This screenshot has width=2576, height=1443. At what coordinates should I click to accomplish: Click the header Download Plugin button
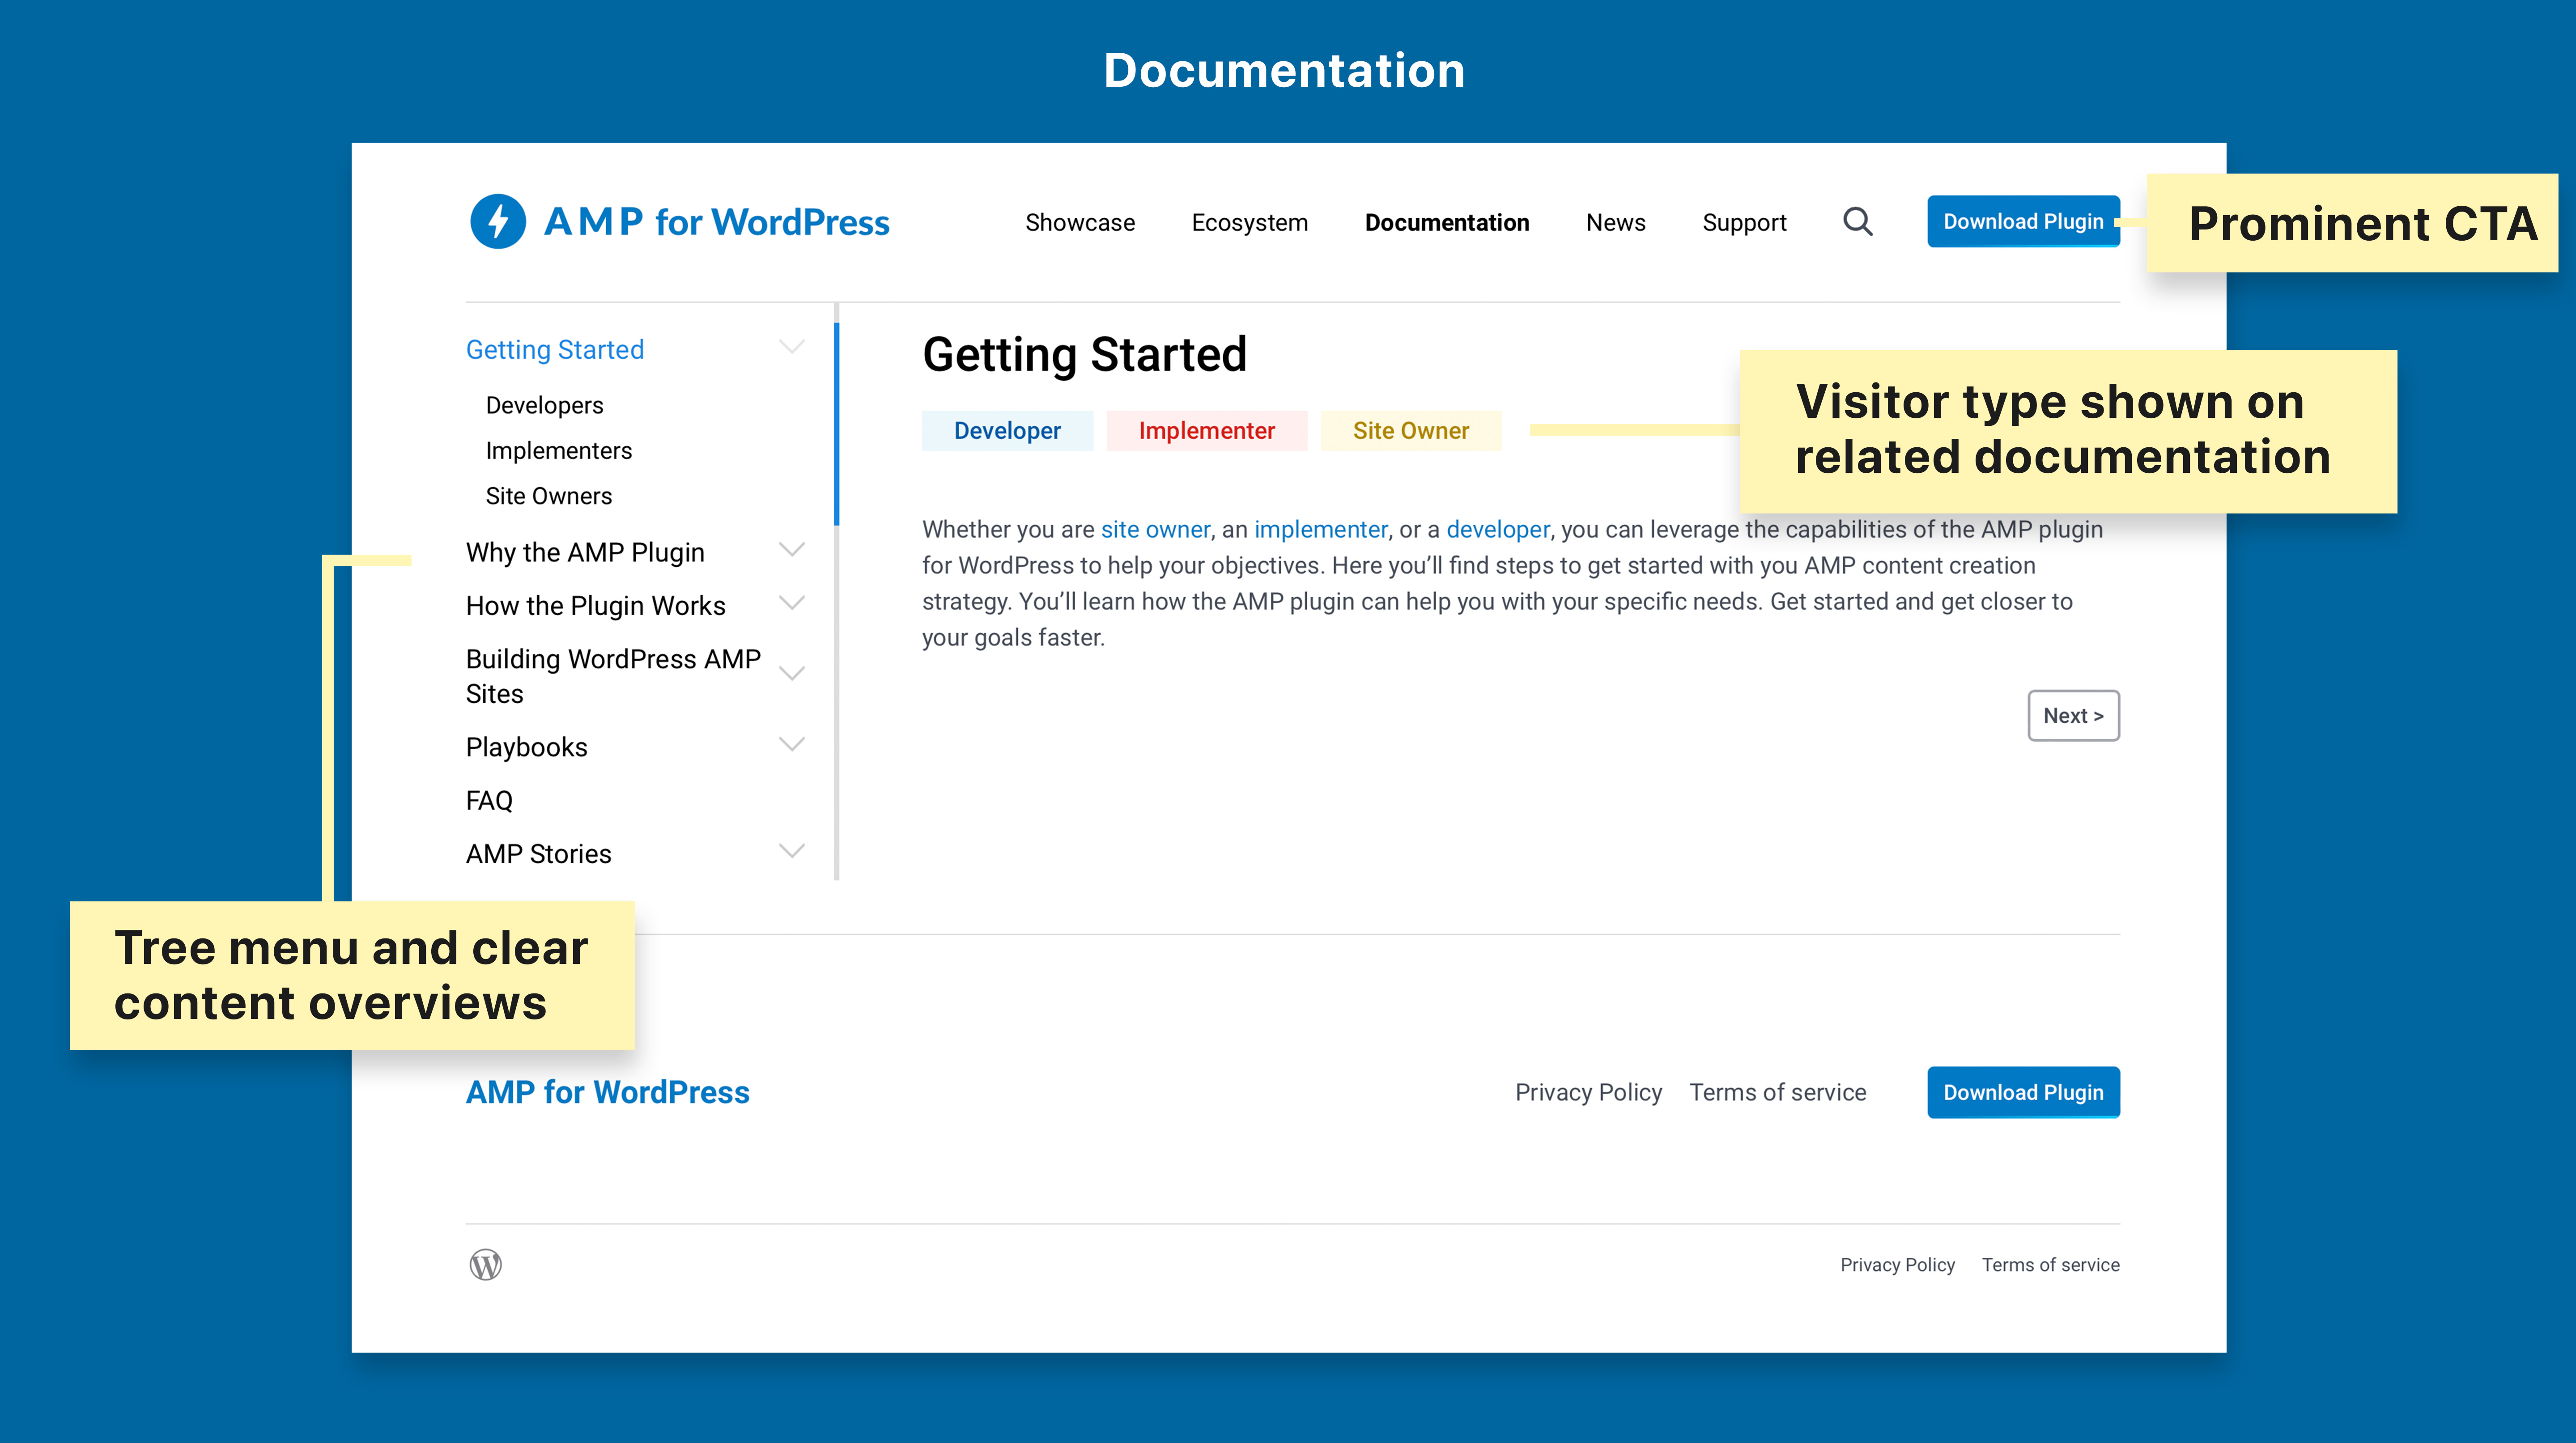[x=2022, y=221]
